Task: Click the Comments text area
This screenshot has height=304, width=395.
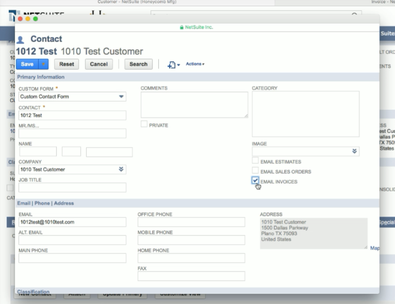Action: tap(194, 105)
